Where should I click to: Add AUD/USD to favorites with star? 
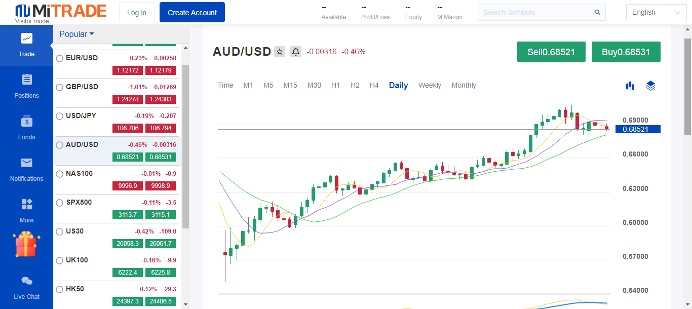click(280, 52)
